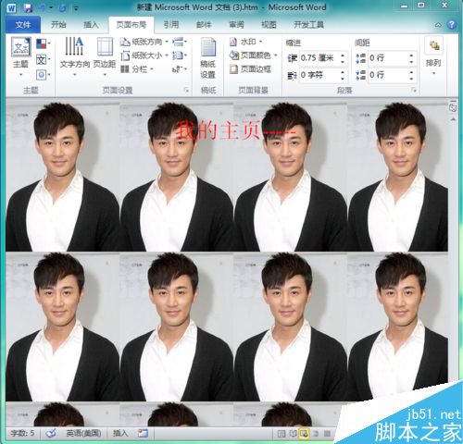Viewport: 463px width, 444px height.
Task: Toggle the ruler icon above the vertical scrollbar
Action: pos(453,107)
